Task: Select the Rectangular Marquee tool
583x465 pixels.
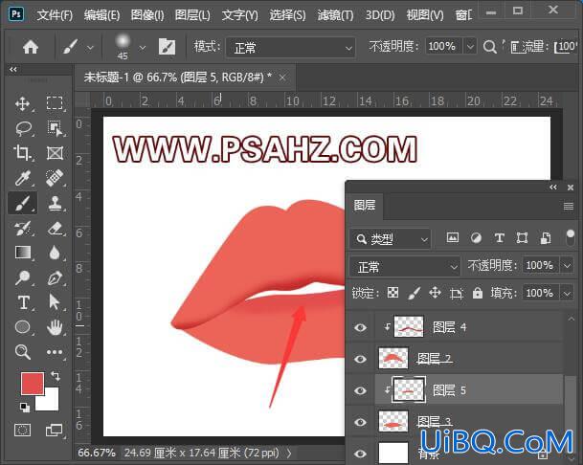Action: pyautogui.click(x=55, y=103)
